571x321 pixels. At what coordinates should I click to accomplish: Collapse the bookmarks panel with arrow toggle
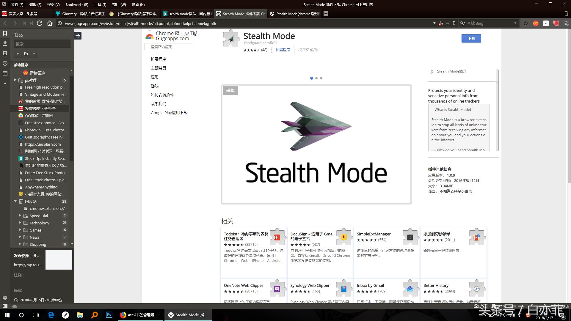tap(78, 36)
